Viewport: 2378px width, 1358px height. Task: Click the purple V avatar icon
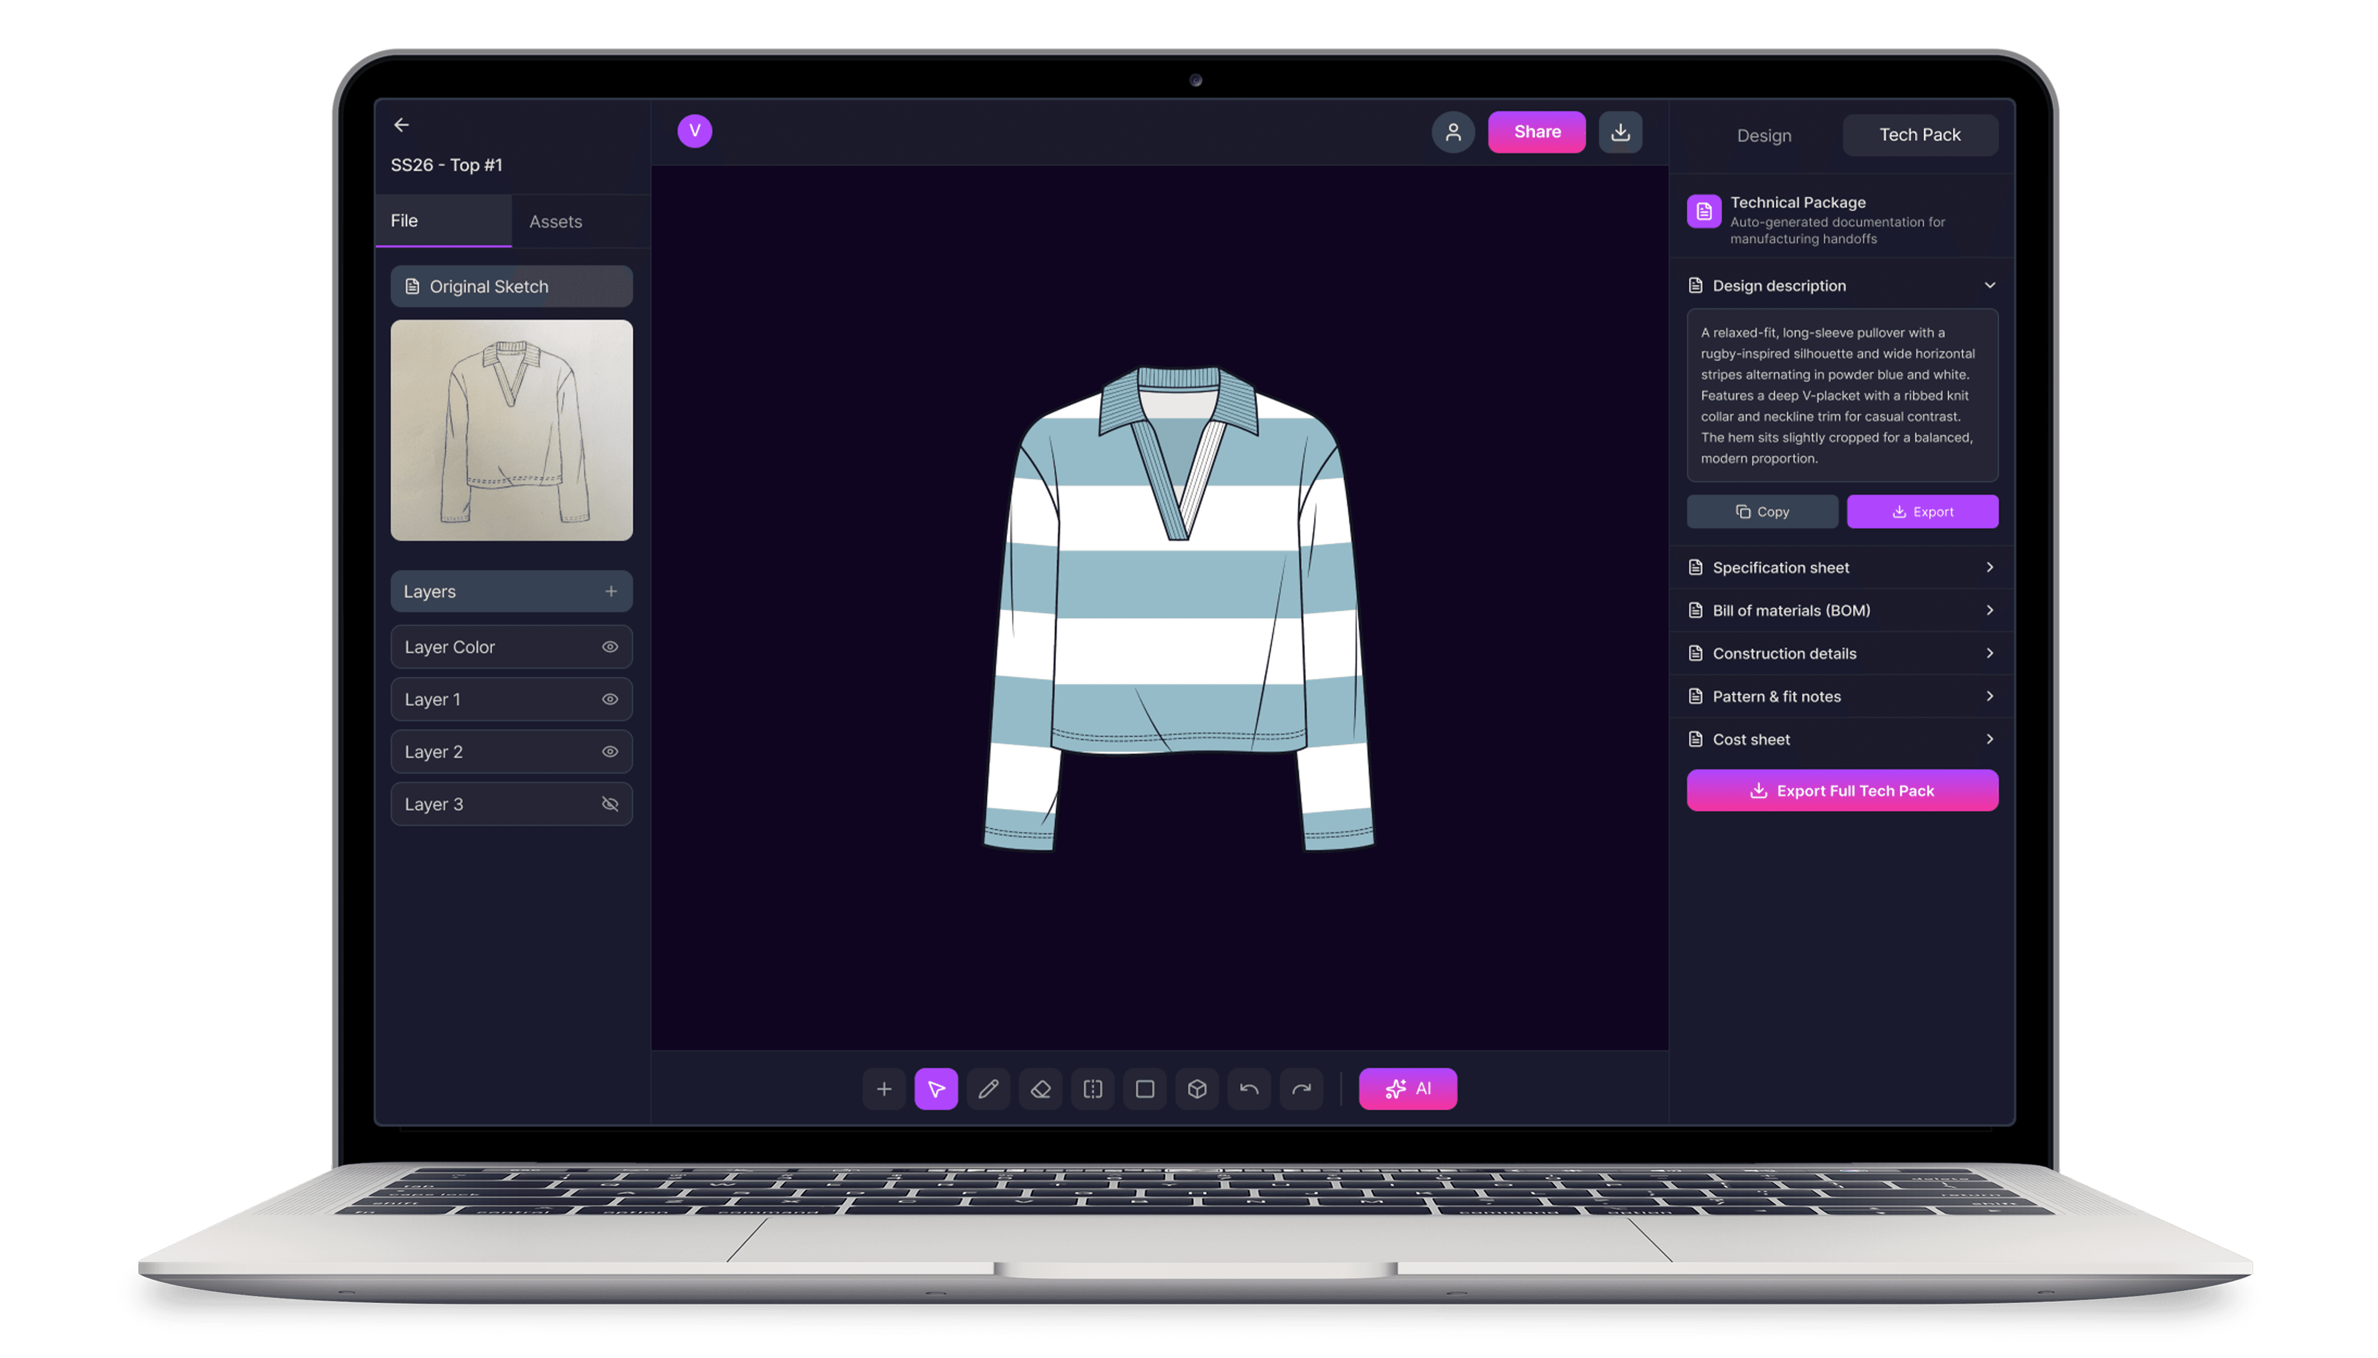point(694,131)
